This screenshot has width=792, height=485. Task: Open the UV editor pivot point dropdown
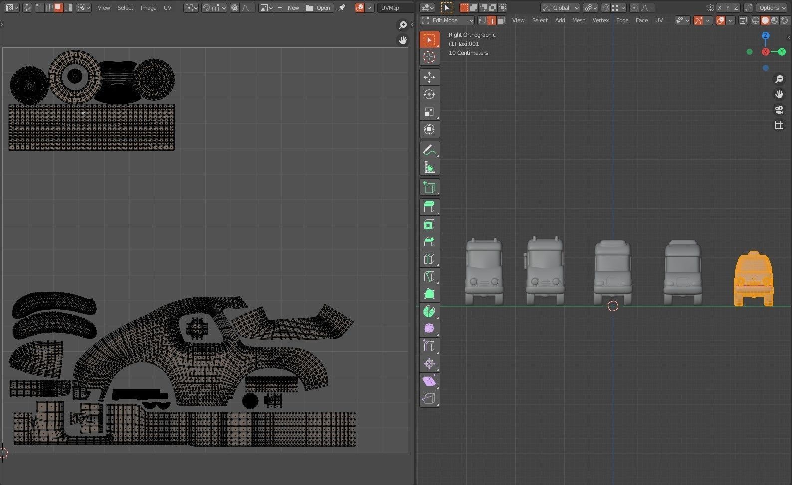[x=191, y=8]
